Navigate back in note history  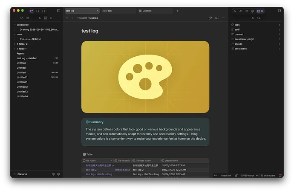(67, 18)
